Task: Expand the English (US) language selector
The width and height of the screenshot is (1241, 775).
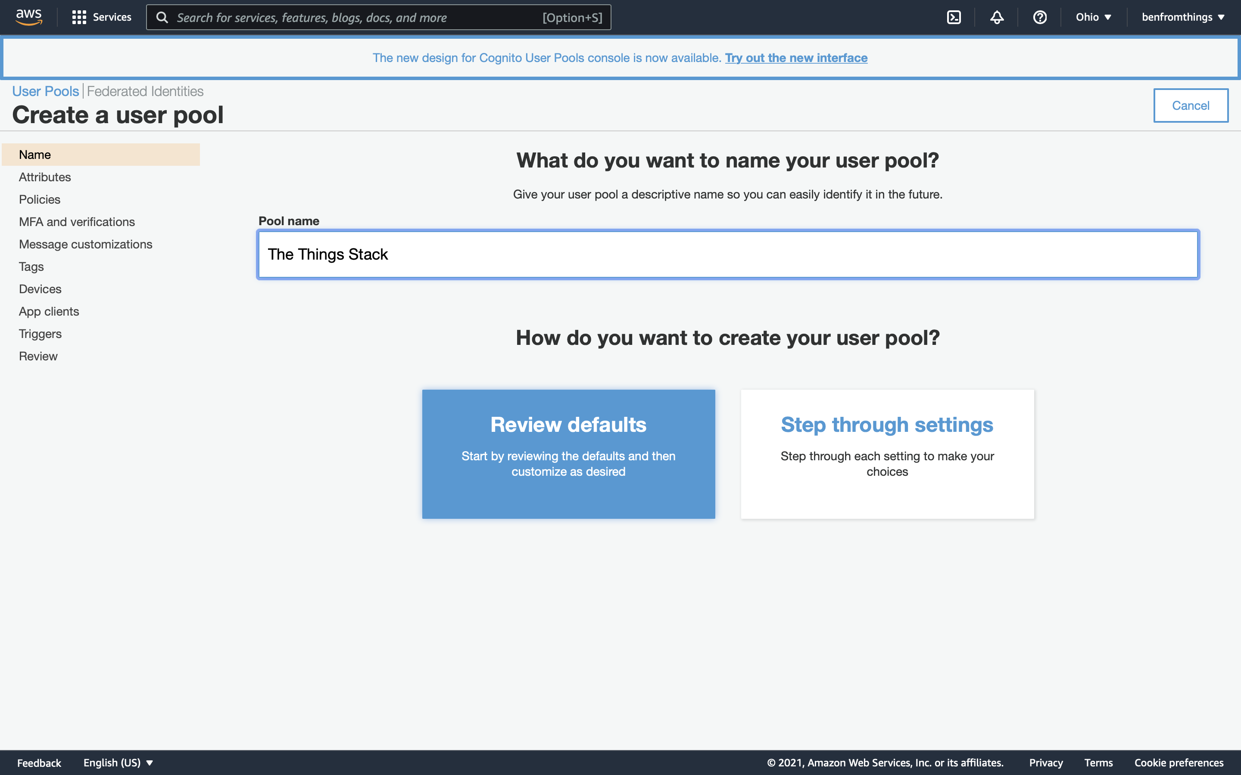Action: point(118,762)
